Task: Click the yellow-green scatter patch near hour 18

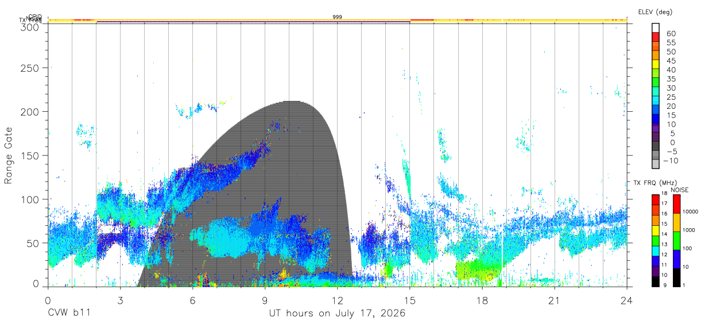Action: 478,269
